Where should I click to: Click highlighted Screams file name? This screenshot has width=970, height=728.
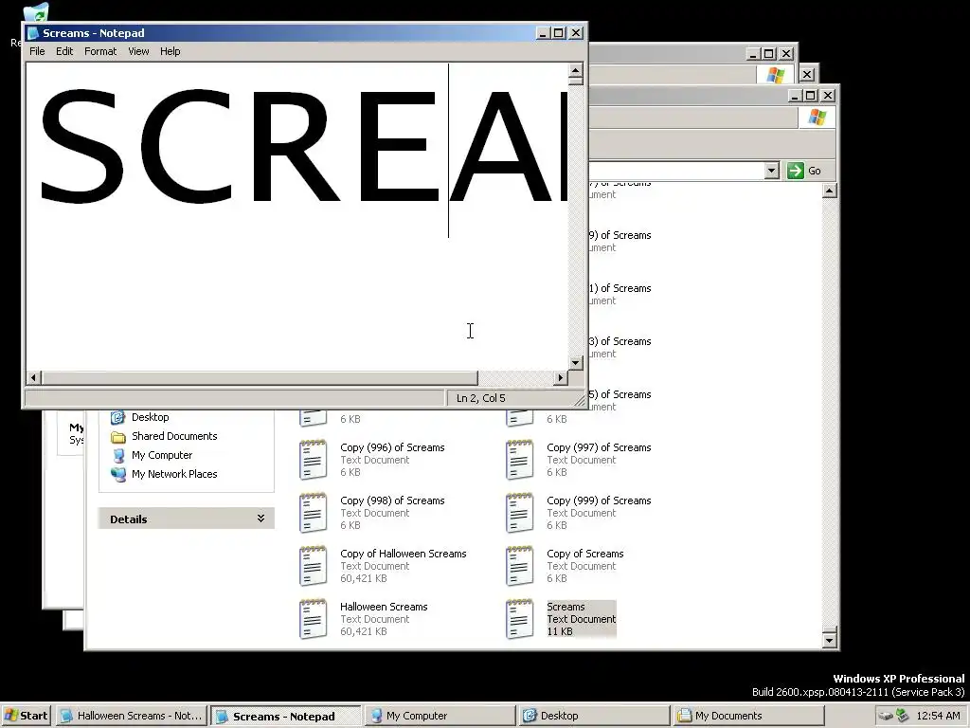pyautogui.click(x=566, y=607)
